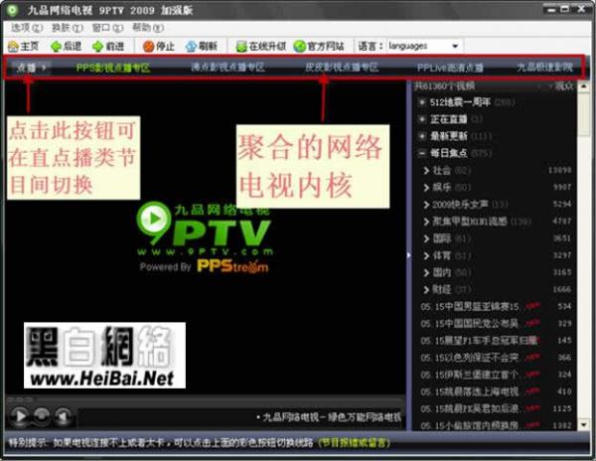Open the 帮助 menu
The height and width of the screenshot is (461, 596).
click(148, 28)
